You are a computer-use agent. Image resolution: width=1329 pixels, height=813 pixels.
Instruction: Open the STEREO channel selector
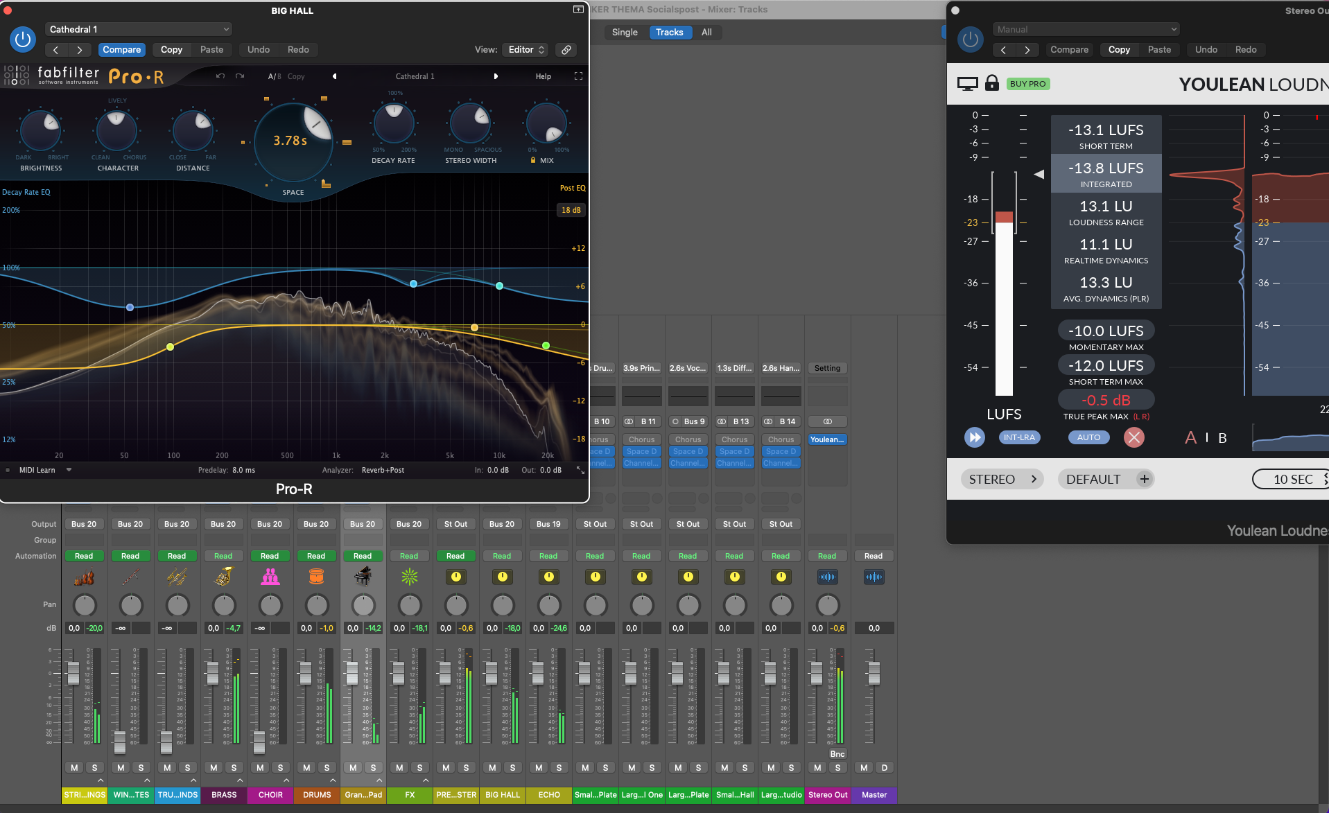(1002, 479)
